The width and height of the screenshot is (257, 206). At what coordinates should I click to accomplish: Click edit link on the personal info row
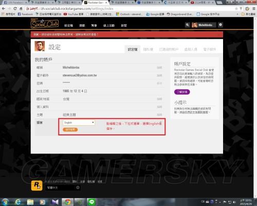pos(159,107)
